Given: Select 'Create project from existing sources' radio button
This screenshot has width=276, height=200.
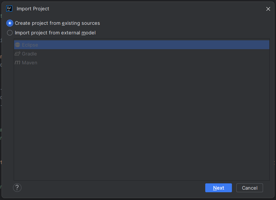Looking at the screenshot, I should pos(10,23).
